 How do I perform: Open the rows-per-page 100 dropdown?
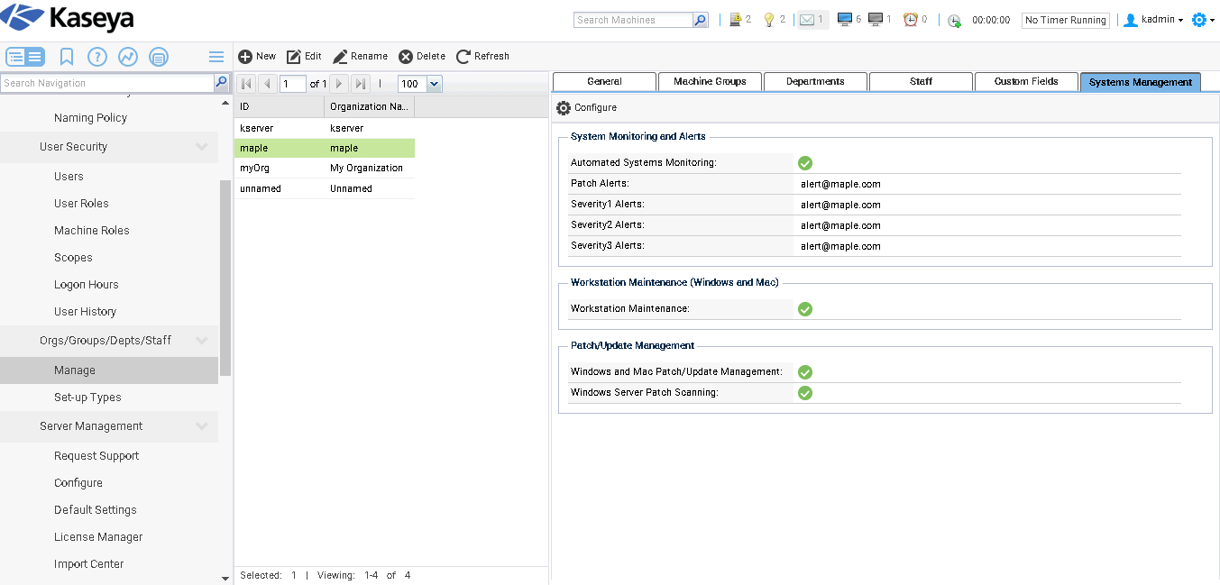tap(434, 84)
